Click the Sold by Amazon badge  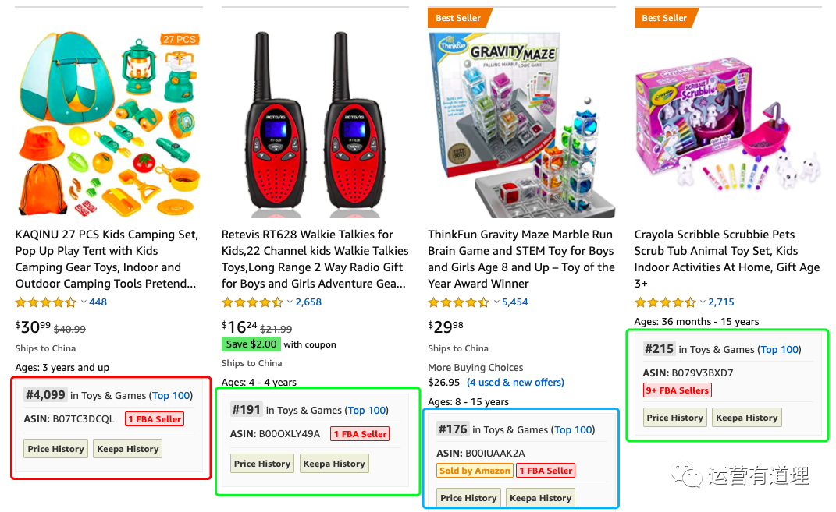(x=475, y=471)
